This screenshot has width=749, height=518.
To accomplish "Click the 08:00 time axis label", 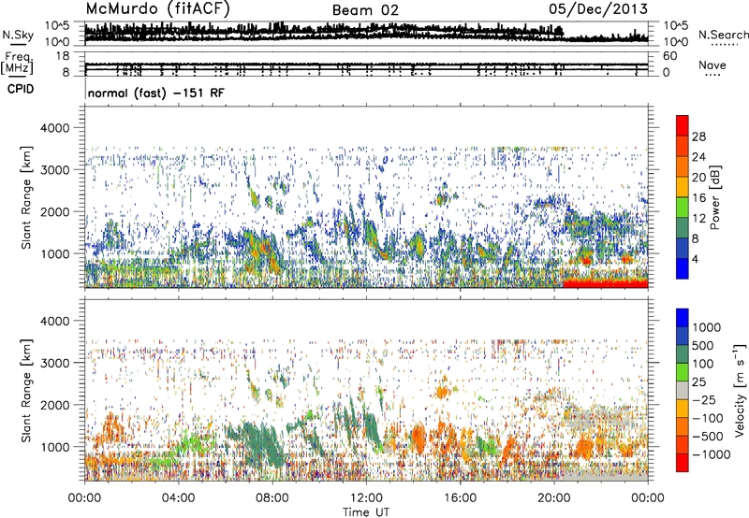I will coord(272,498).
